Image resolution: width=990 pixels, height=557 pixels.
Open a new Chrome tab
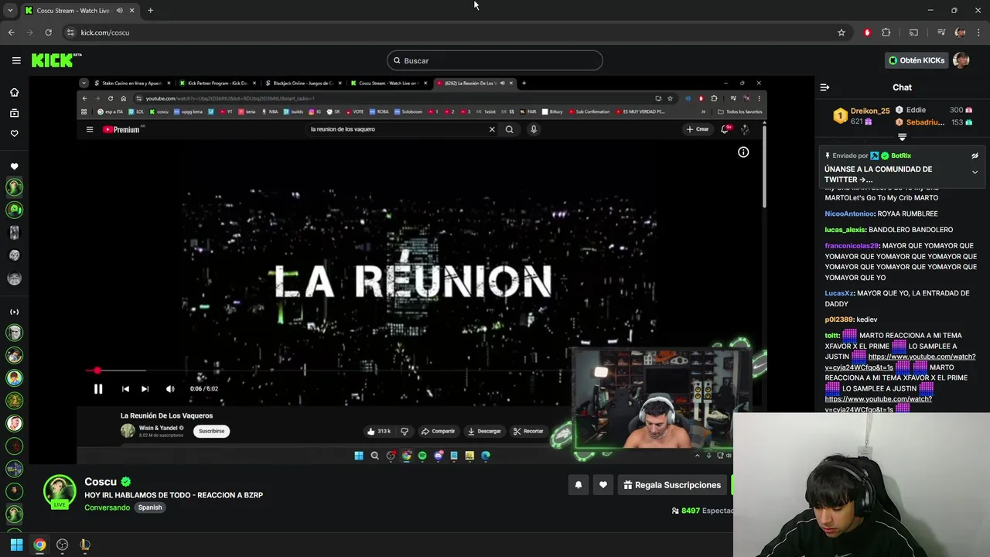[150, 11]
